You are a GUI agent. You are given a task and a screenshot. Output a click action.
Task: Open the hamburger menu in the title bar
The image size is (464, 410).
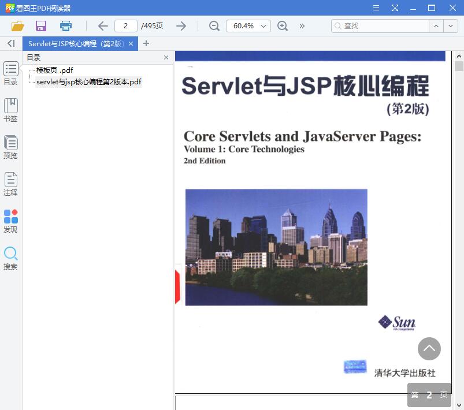(x=376, y=8)
